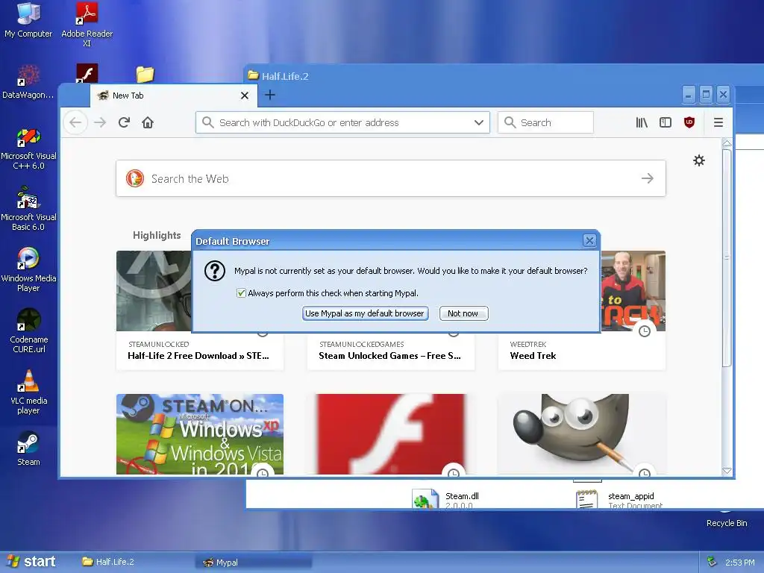This screenshot has height=573, width=764.
Task: Dismiss dialog with Not now button
Action: (463, 313)
